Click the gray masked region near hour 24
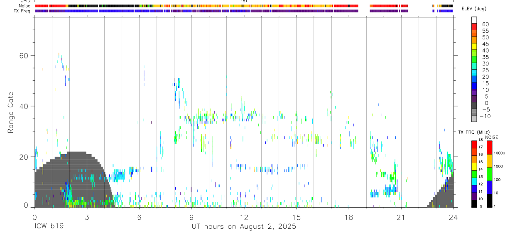The height and width of the screenshot is (235, 510). 444,196
